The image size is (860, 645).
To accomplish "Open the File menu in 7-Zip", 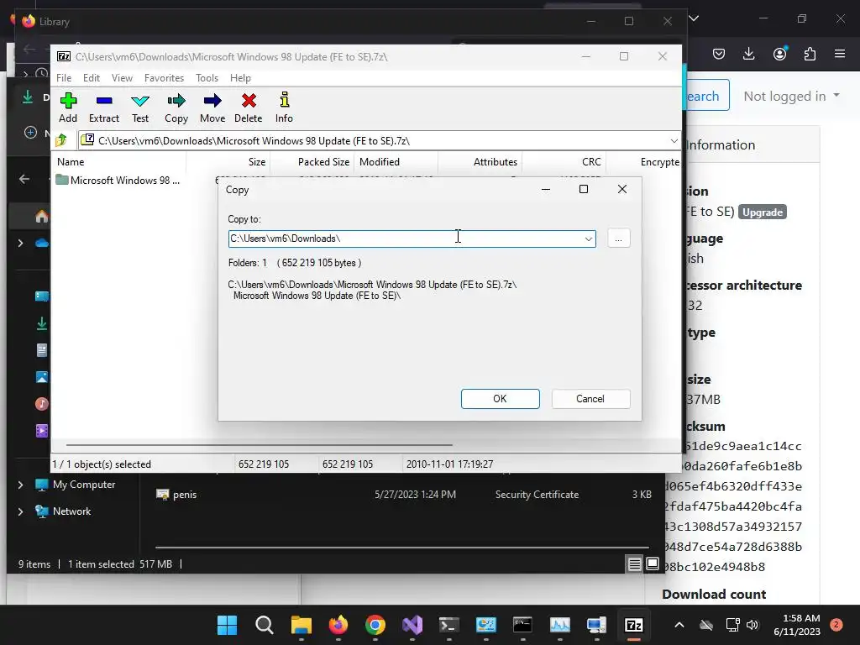I will coord(64,78).
